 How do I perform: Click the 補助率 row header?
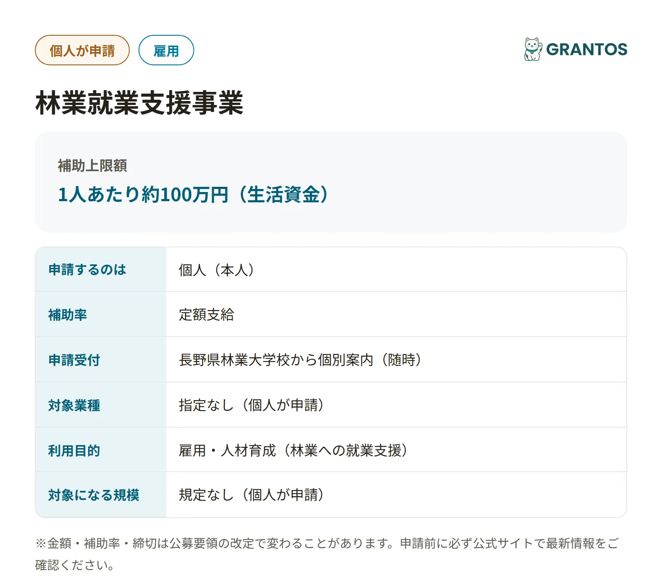pyautogui.click(x=101, y=314)
